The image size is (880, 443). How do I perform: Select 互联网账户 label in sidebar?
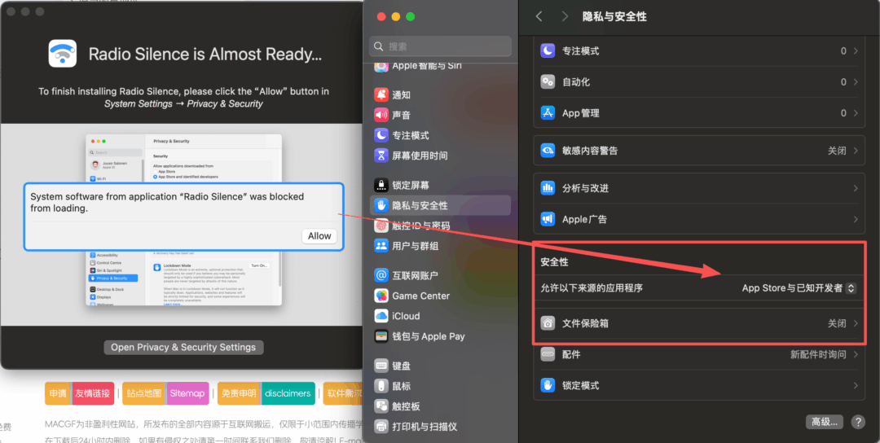point(416,275)
